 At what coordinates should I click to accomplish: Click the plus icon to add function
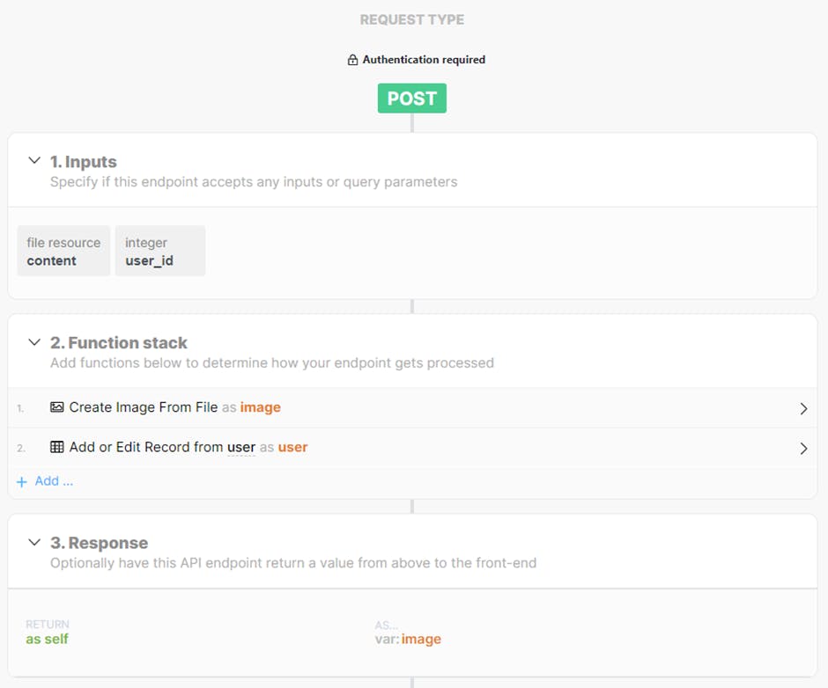click(x=22, y=481)
